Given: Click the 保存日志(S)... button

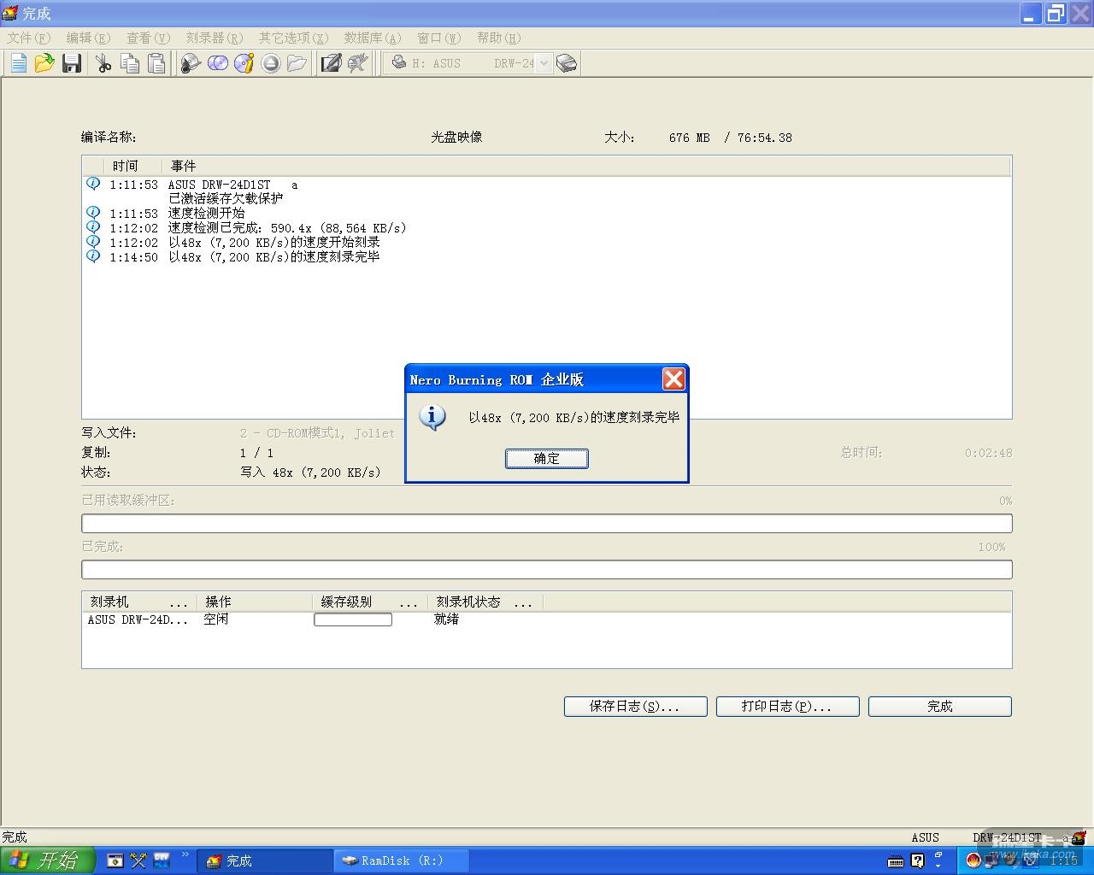Looking at the screenshot, I should [635, 706].
